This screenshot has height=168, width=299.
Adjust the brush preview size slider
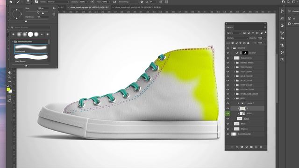click(26, 66)
